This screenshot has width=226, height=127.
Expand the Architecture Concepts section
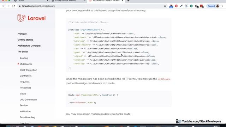29,46
